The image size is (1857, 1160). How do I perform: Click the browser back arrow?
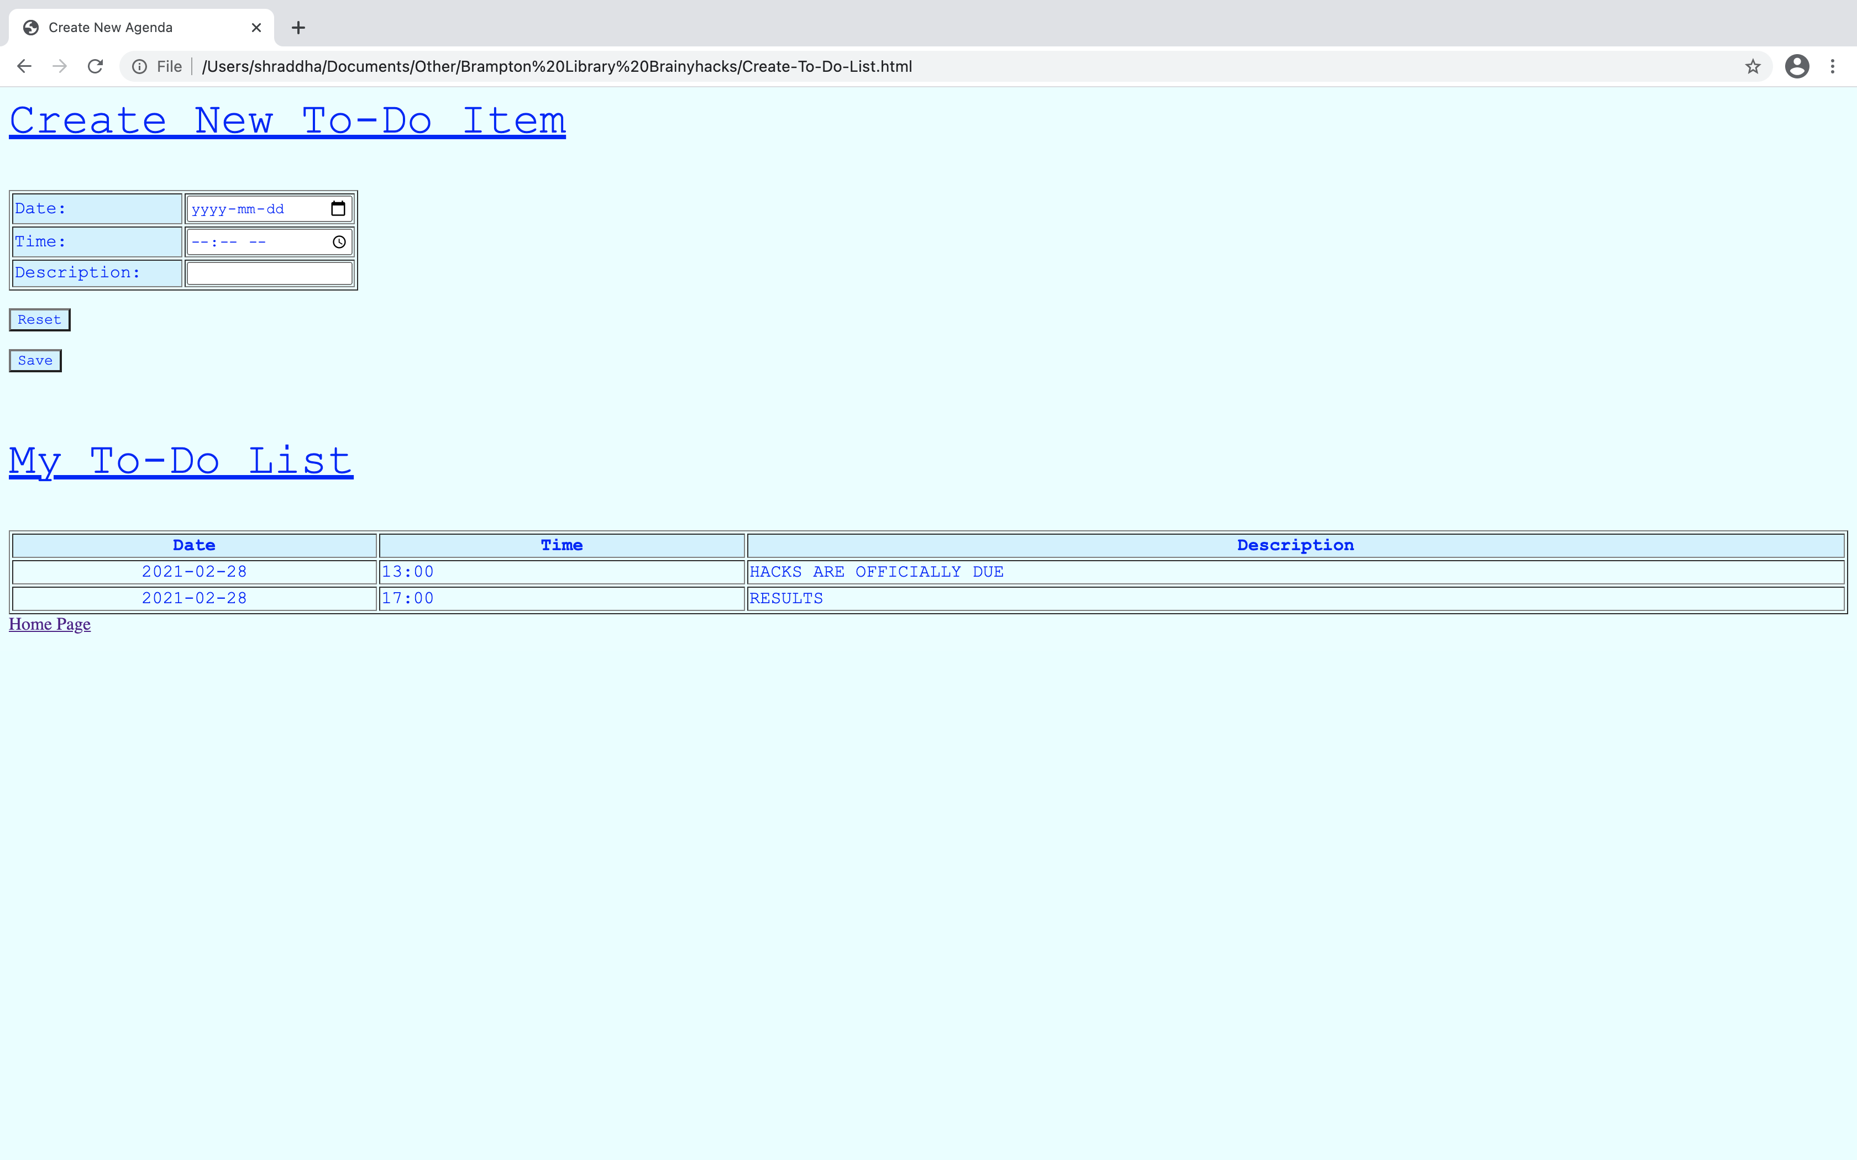click(24, 67)
